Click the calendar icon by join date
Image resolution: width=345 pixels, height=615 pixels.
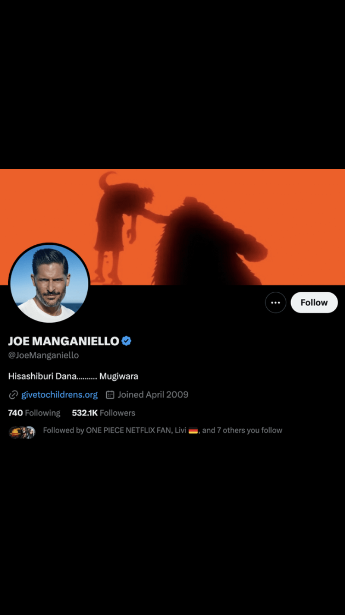tap(110, 395)
